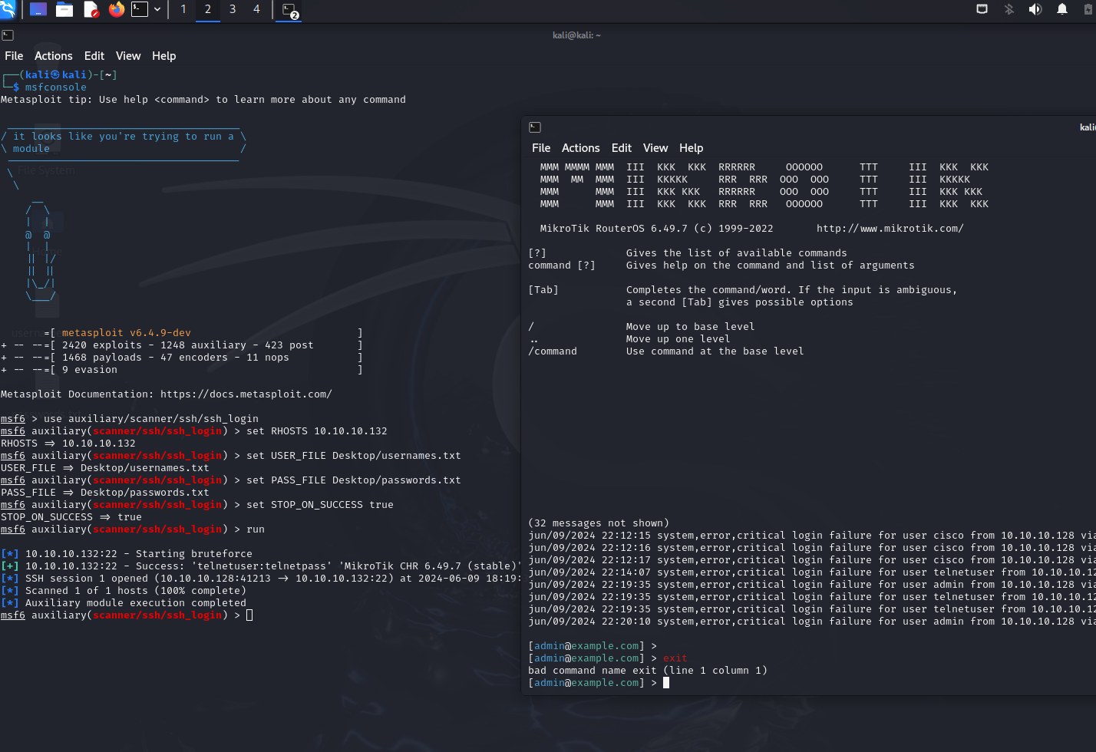The image size is (1096, 752).
Task: Open the notifications bell icon
Action: pos(1062,9)
